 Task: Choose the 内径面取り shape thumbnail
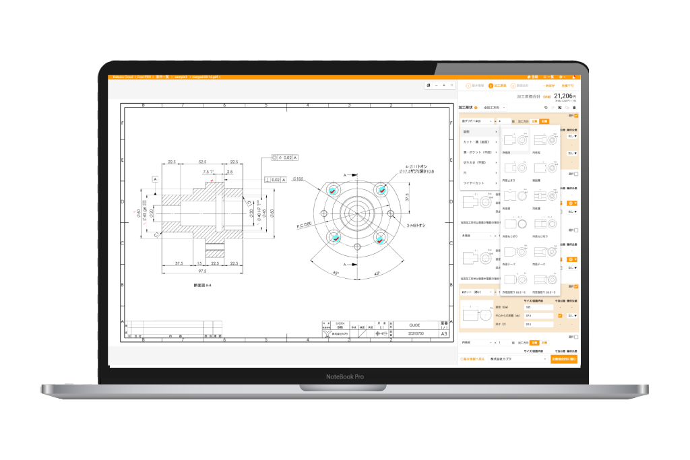[546, 281]
